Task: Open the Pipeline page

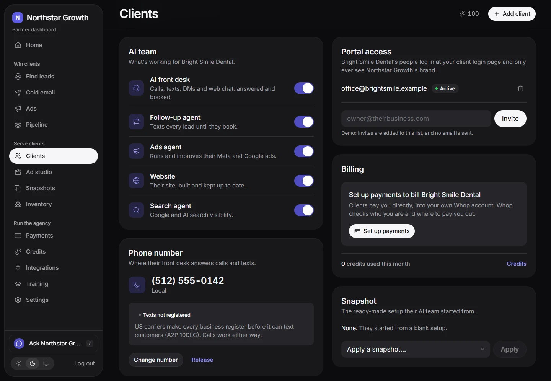Action: (x=54, y=125)
